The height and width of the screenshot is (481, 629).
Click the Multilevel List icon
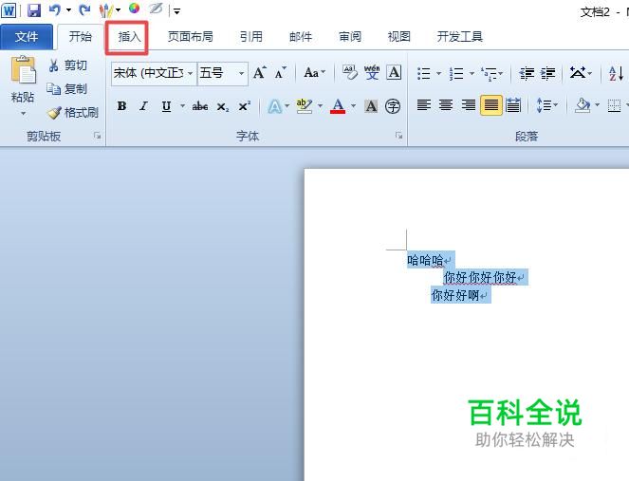point(490,73)
